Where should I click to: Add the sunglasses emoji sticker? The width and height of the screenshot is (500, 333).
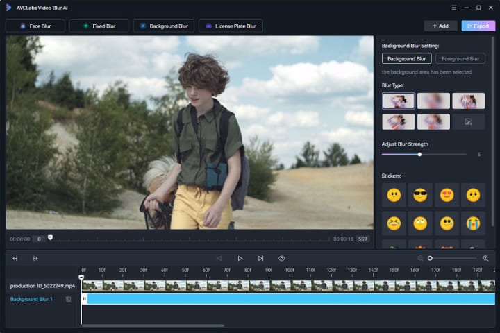(x=420, y=196)
